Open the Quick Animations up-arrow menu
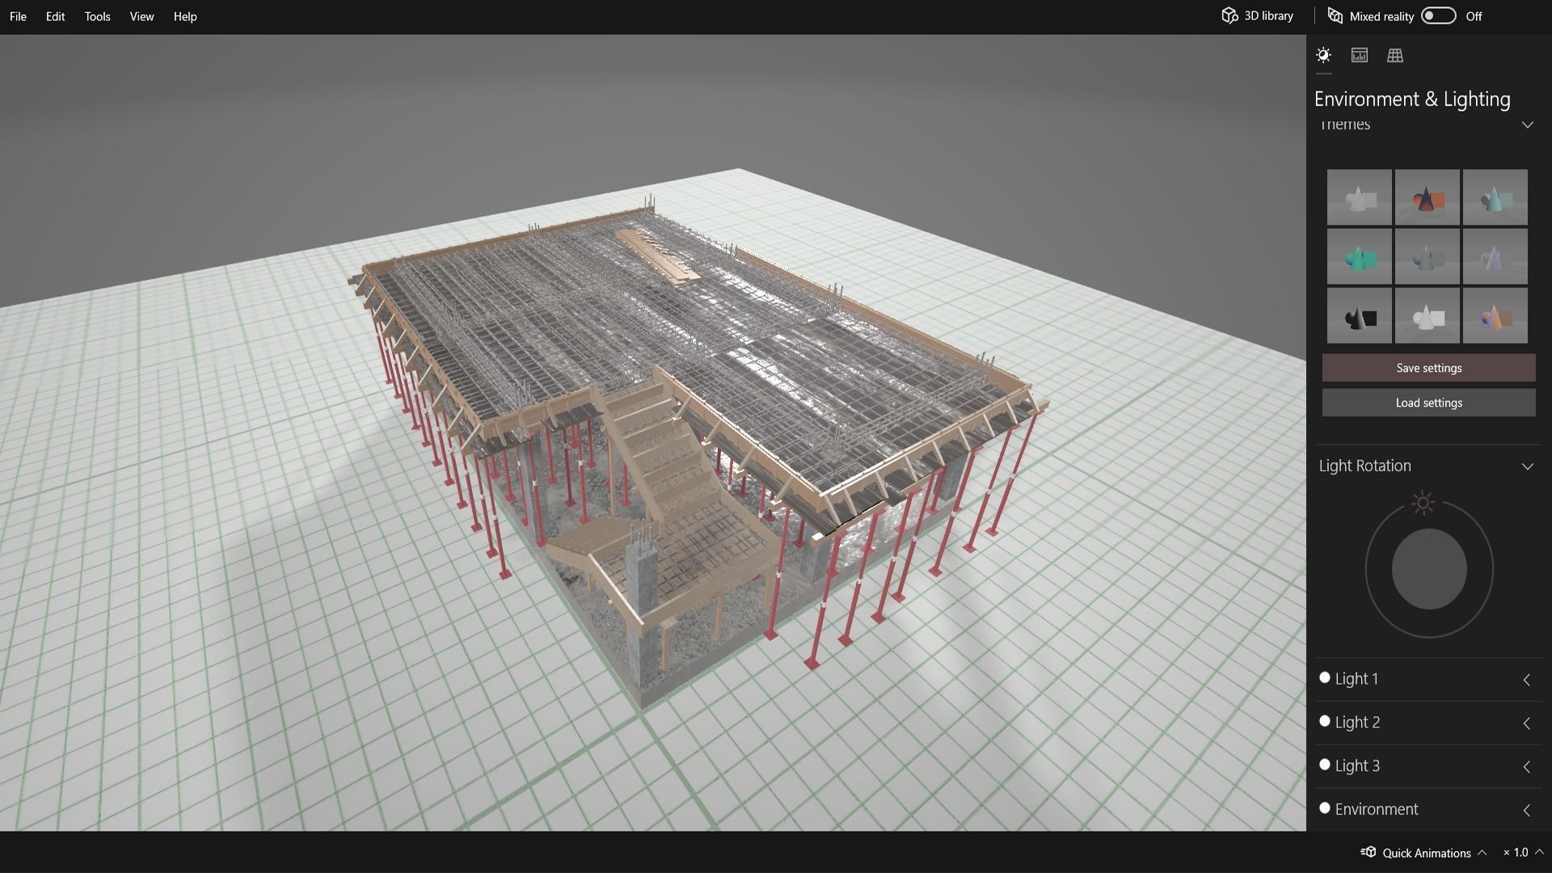Image resolution: width=1552 pixels, height=873 pixels. [1482, 852]
